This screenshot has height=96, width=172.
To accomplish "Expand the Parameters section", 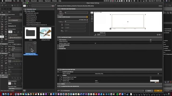I will (x=58, y=49).
